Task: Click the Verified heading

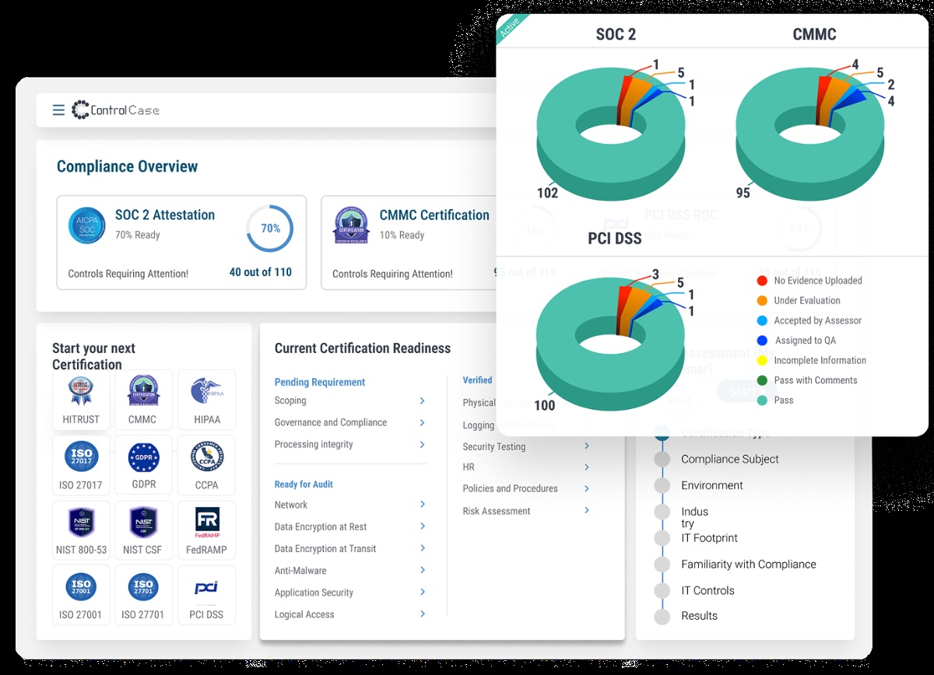Action: coord(478,380)
